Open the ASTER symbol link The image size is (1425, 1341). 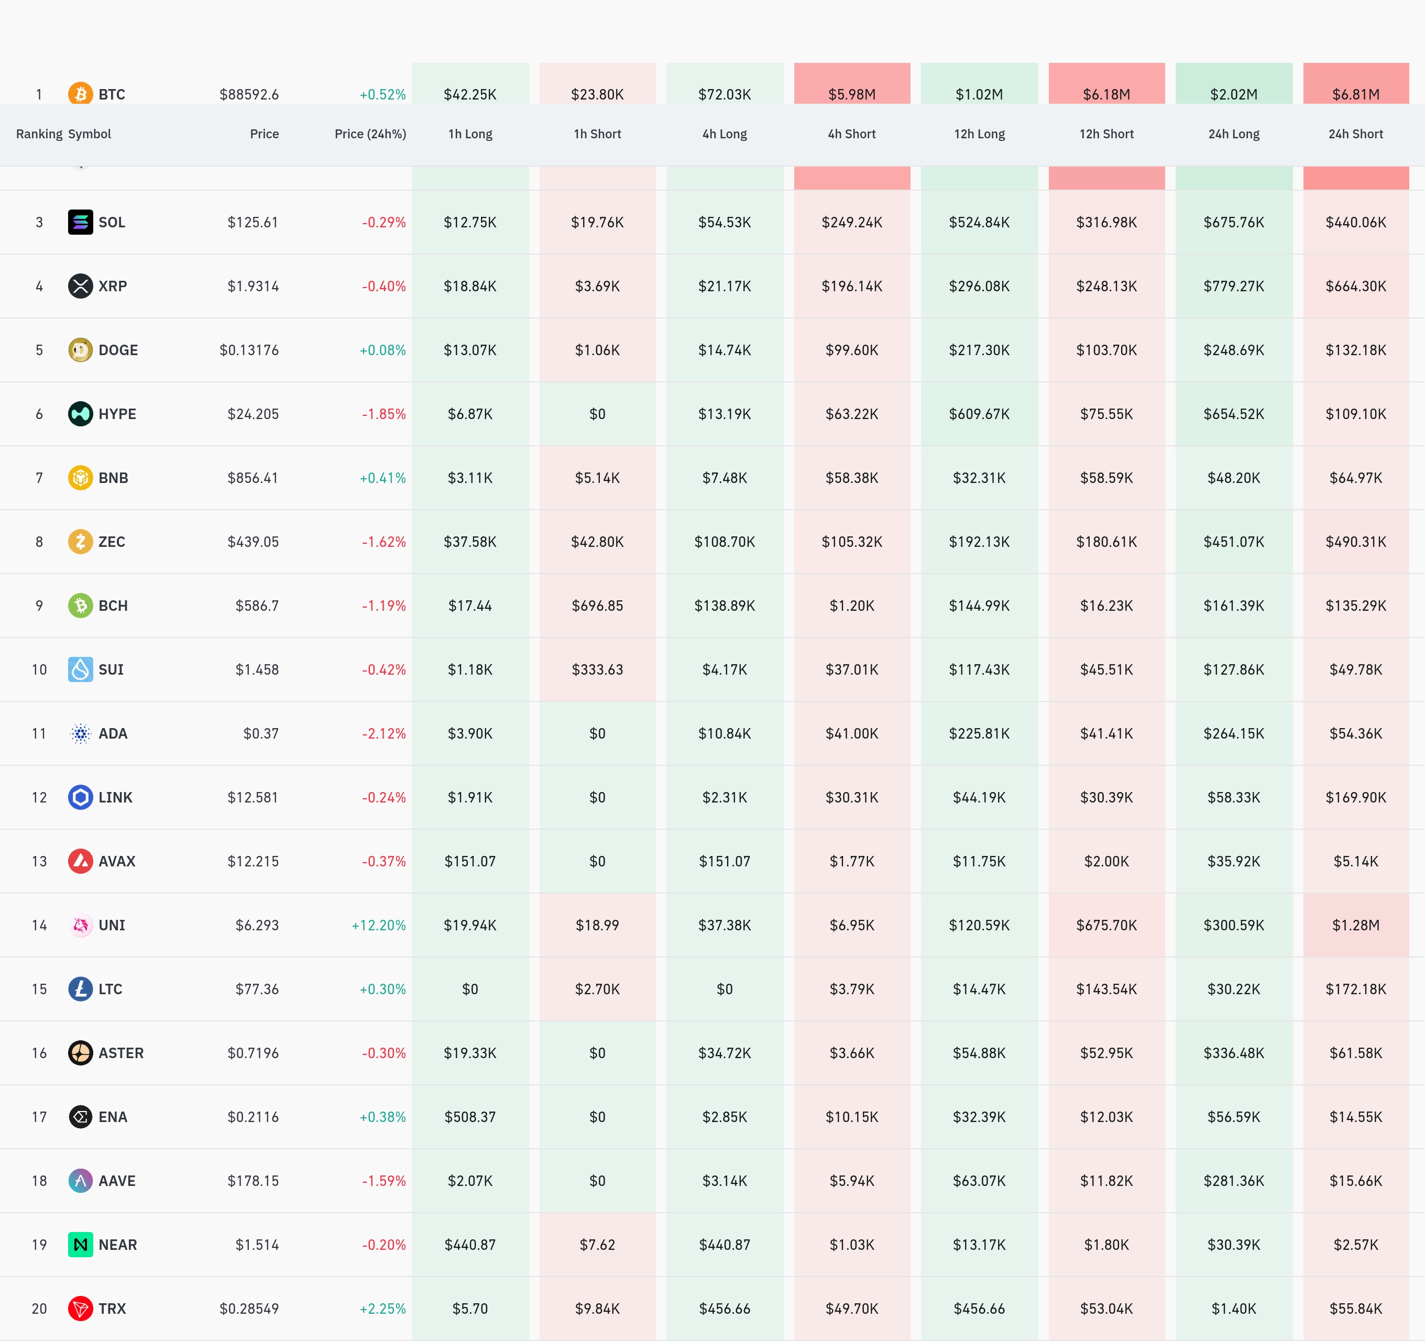click(x=121, y=1053)
